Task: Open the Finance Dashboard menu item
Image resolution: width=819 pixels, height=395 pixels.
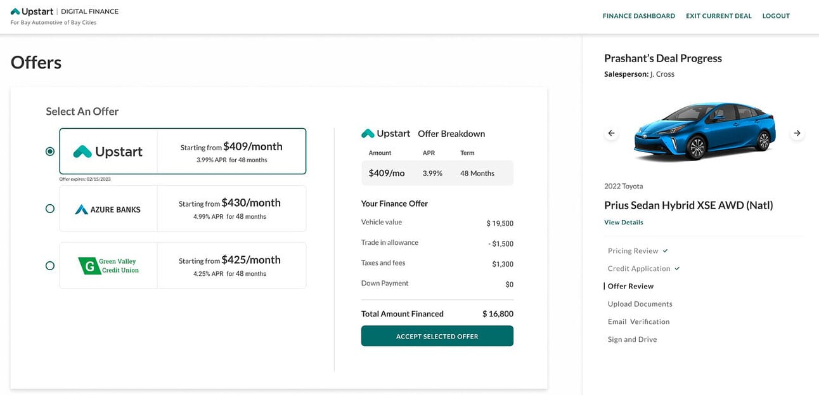Action: [638, 16]
